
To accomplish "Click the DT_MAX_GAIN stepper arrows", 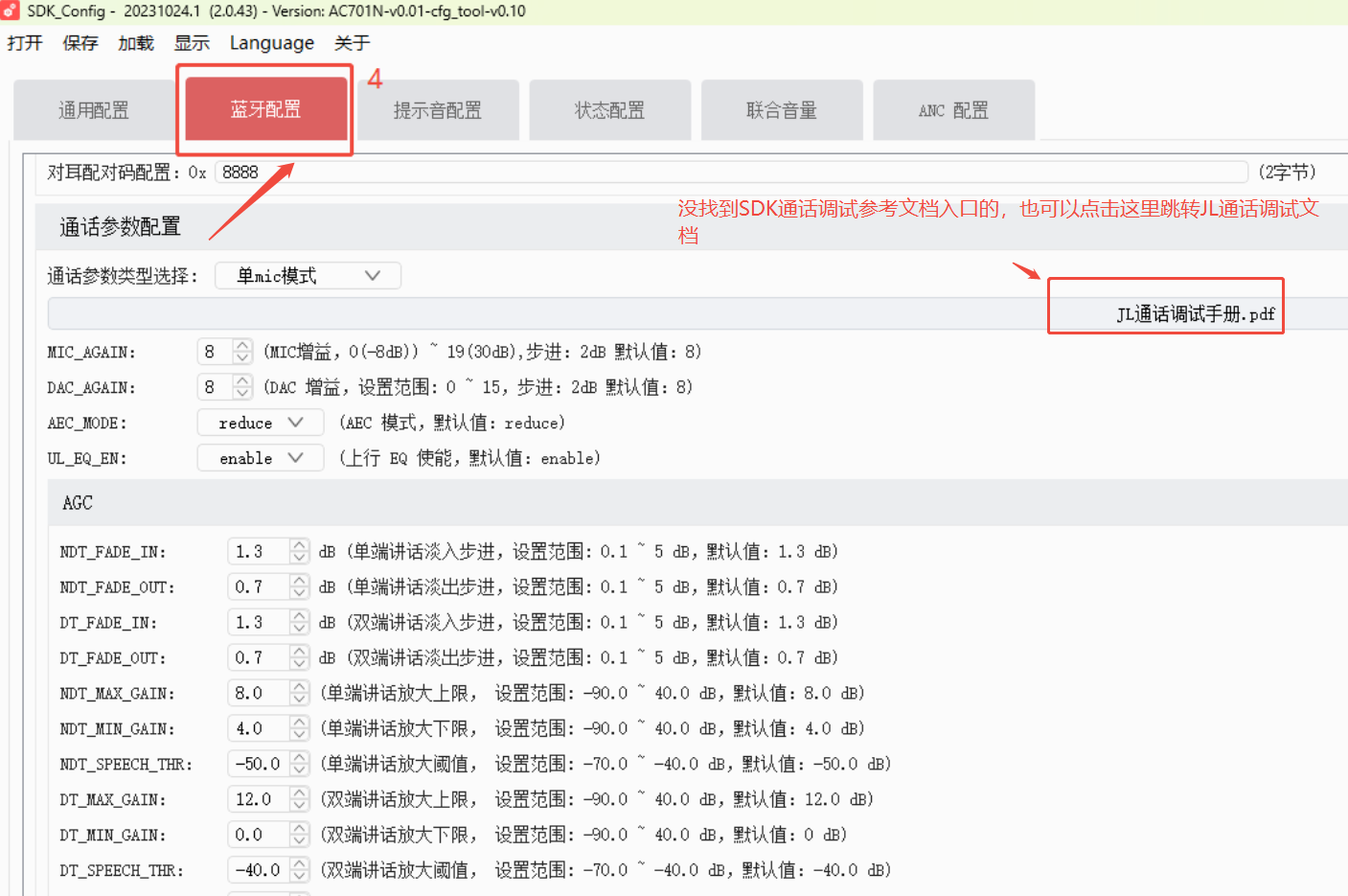I will pyautogui.click(x=299, y=799).
